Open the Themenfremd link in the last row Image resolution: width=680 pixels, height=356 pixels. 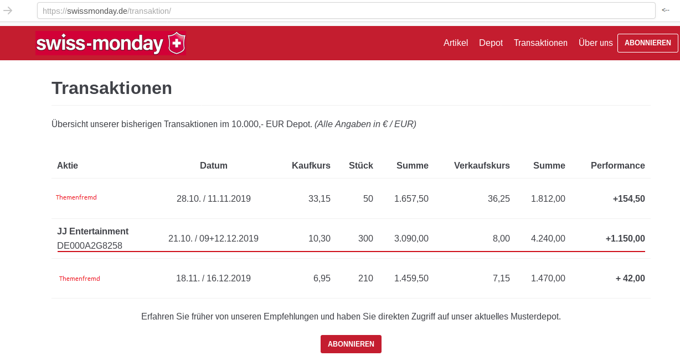79,279
